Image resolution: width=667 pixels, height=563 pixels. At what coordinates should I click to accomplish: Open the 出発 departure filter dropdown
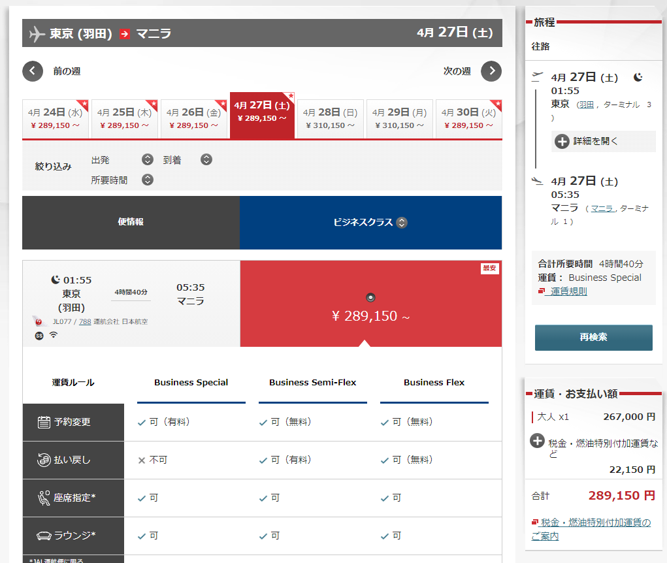coord(148,159)
